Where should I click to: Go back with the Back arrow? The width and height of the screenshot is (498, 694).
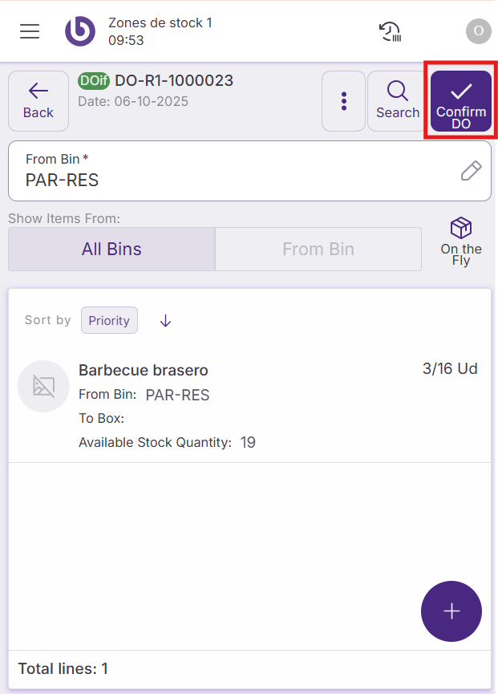pyautogui.click(x=38, y=101)
